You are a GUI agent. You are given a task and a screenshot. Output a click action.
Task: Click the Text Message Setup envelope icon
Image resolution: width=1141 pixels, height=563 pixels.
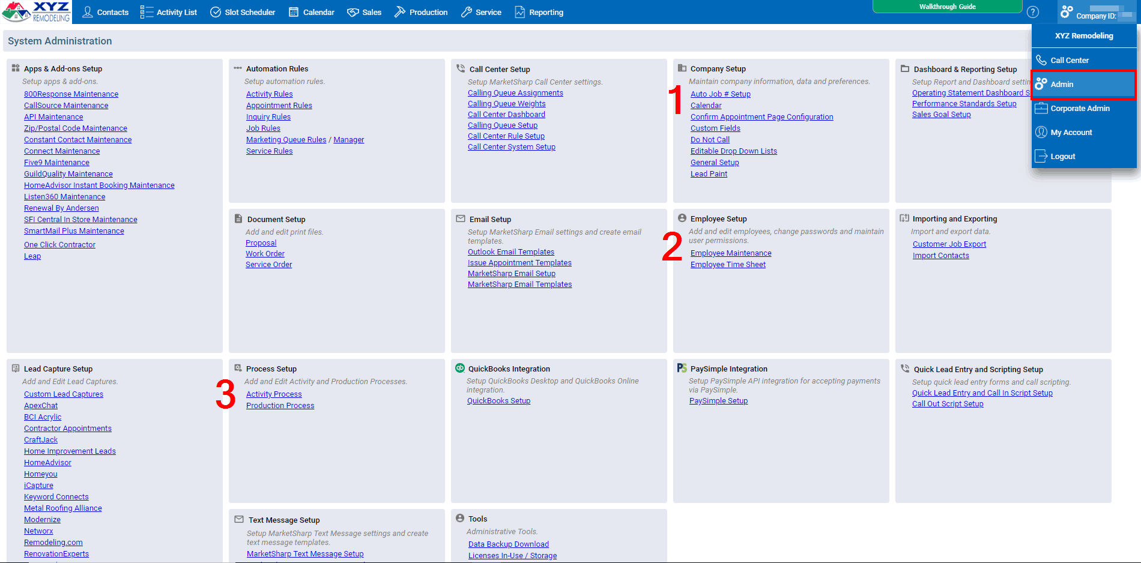point(239,519)
